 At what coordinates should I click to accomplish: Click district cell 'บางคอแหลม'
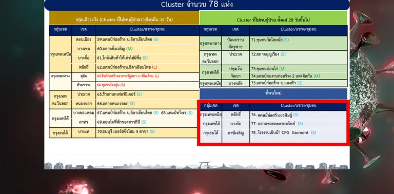pos(84,113)
